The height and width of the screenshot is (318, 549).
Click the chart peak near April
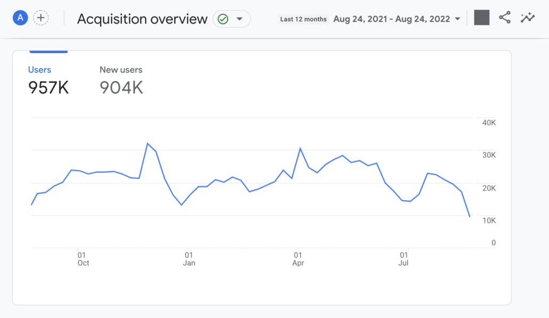tap(300, 148)
